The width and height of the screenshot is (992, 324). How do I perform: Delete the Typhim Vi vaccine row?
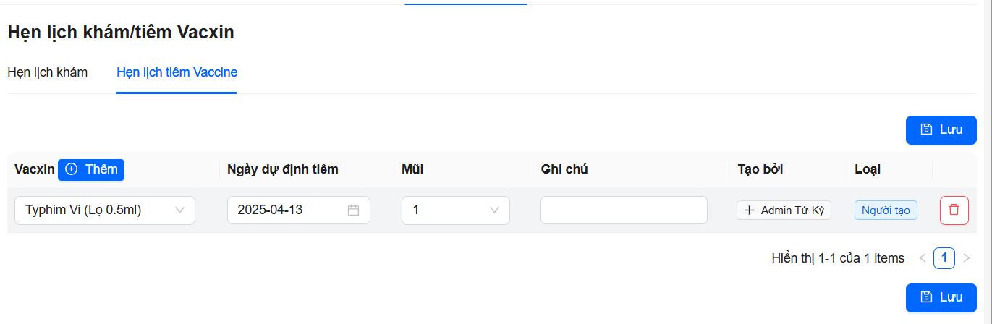point(954,210)
